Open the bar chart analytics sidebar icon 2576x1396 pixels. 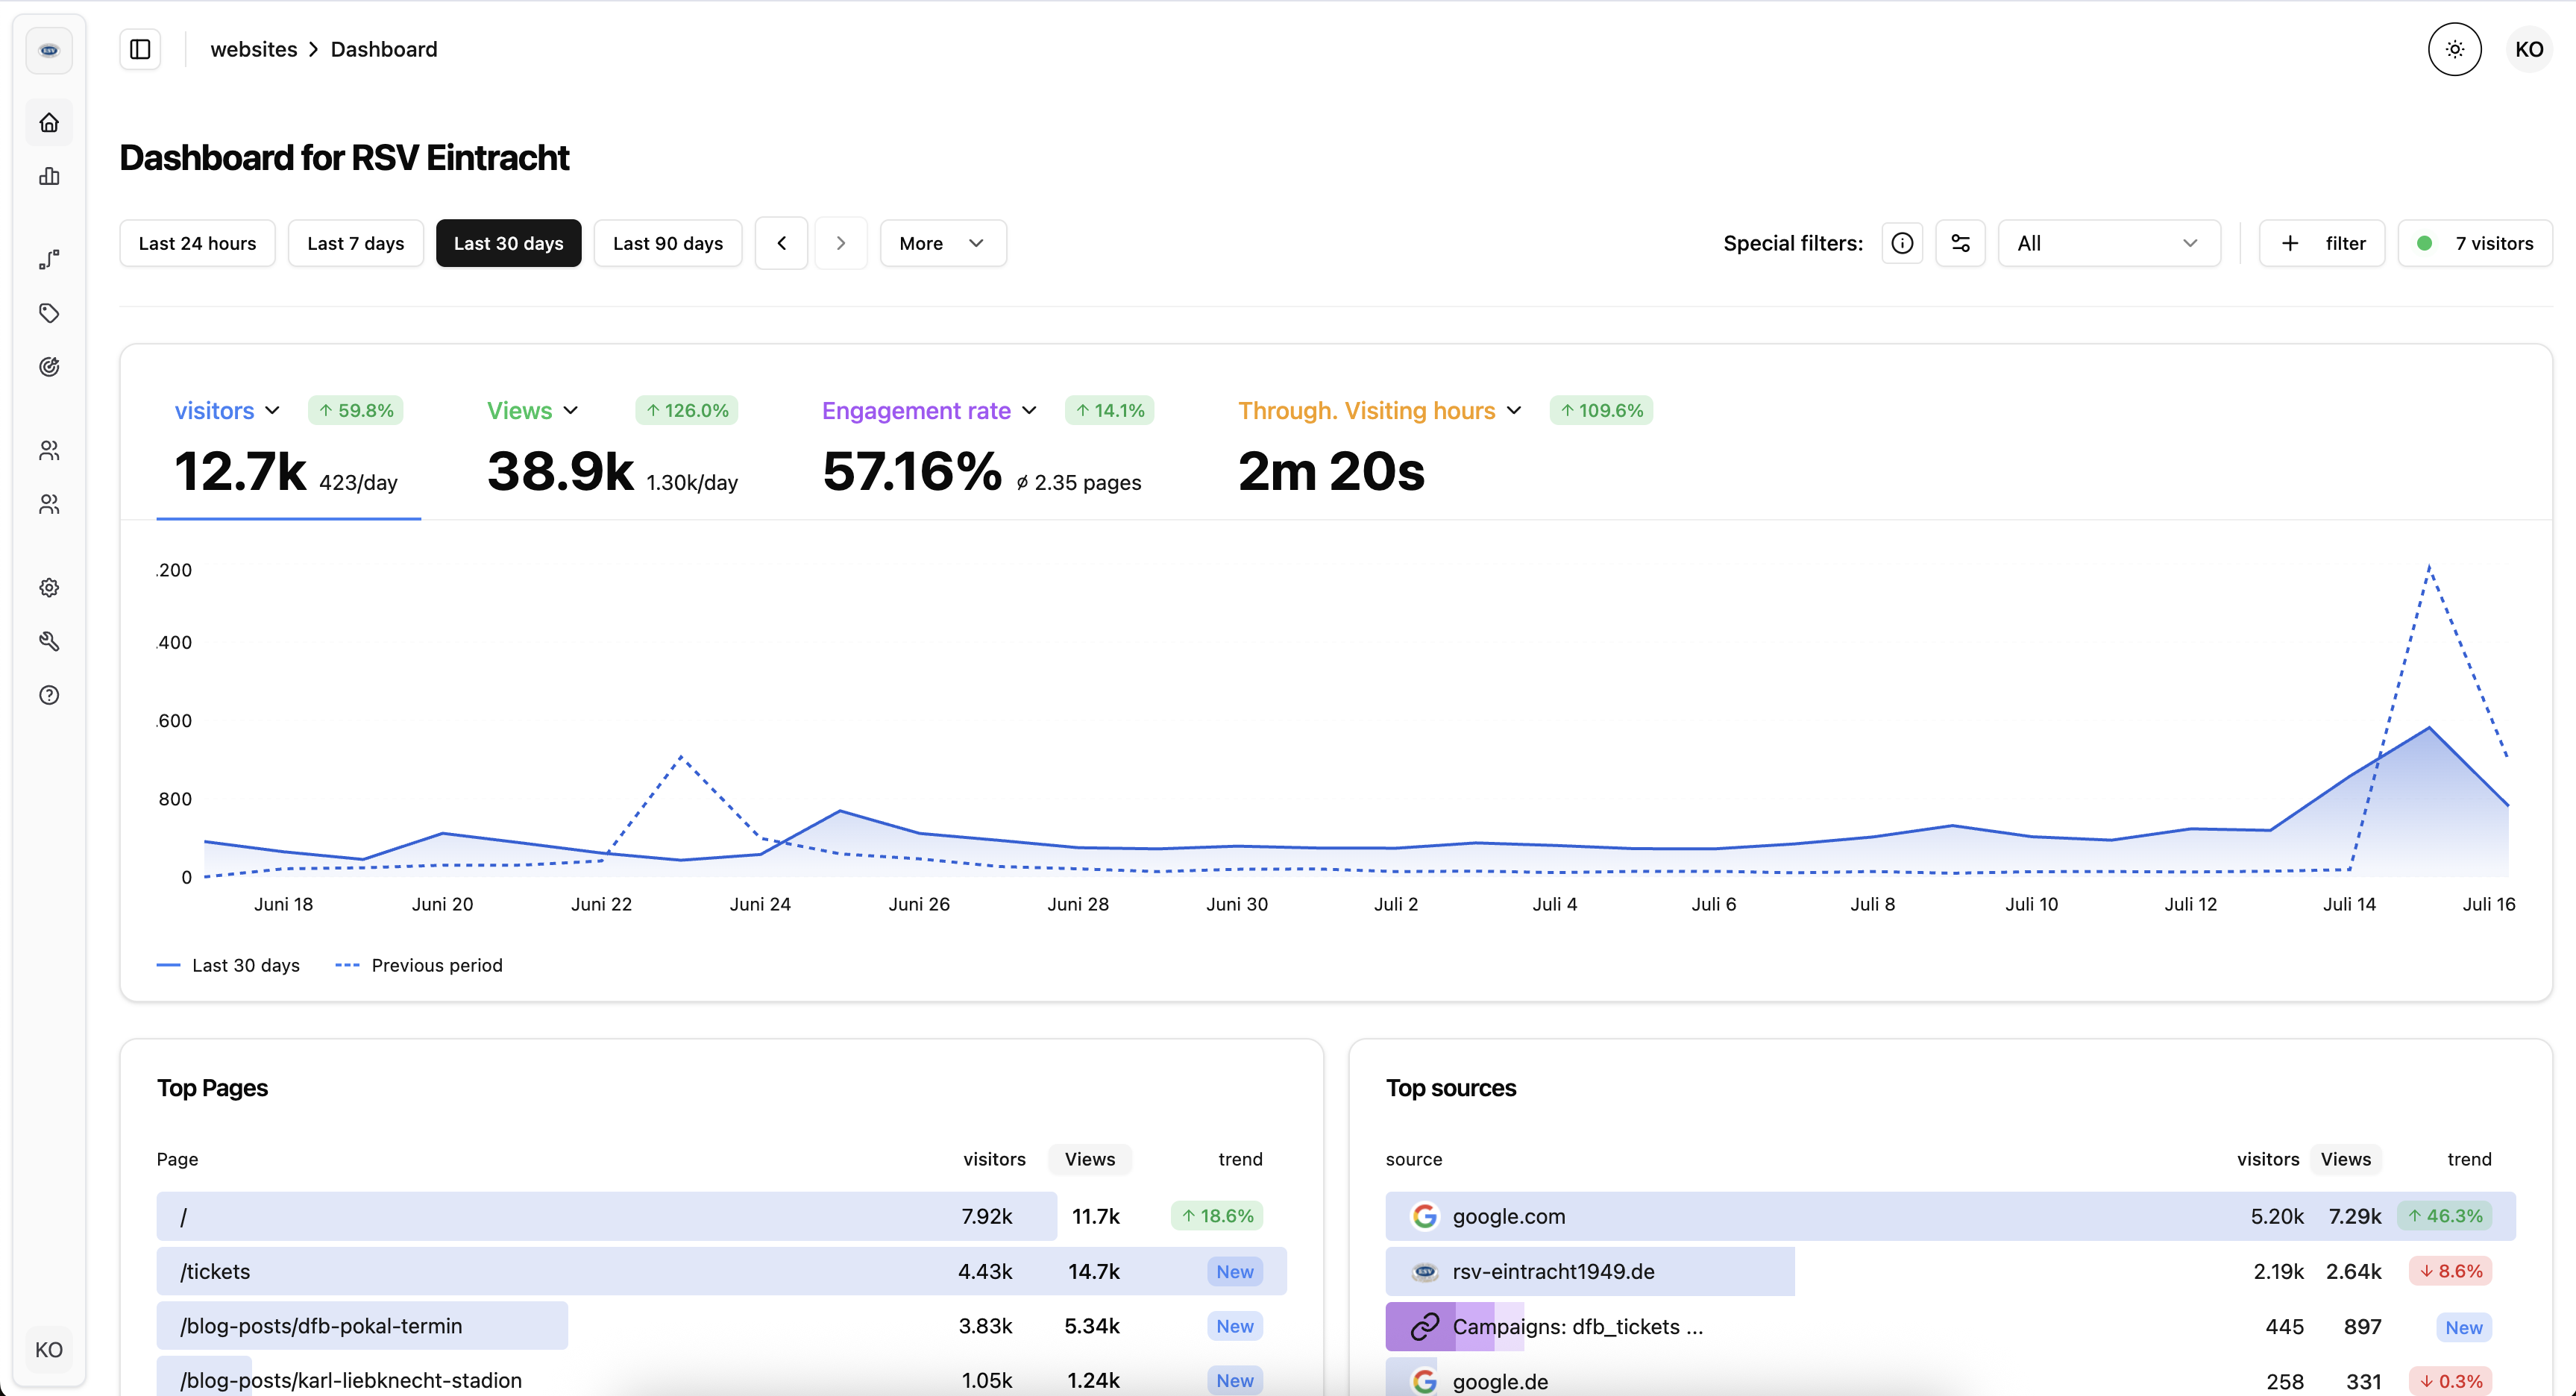pyautogui.click(x=49, y=176)
